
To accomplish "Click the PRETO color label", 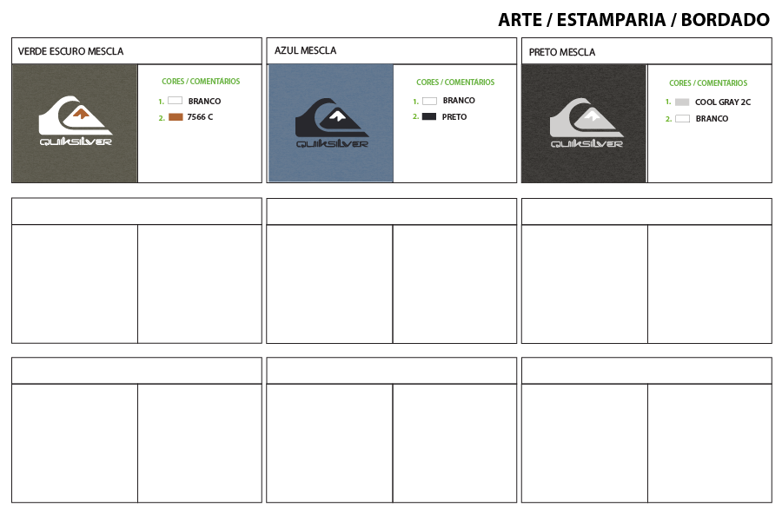I will [454, 116].
